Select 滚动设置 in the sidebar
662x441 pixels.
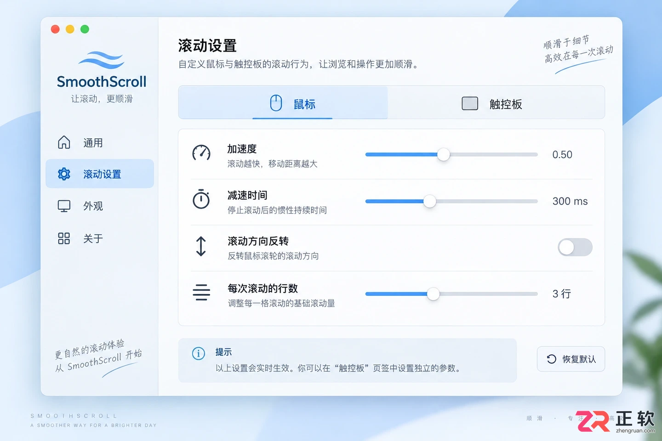pos(100,174)
